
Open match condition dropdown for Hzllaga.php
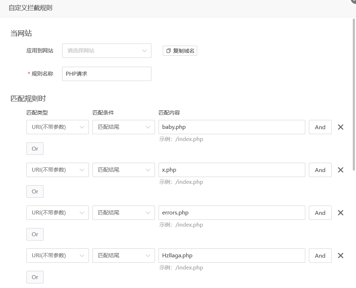click(124, 256)
